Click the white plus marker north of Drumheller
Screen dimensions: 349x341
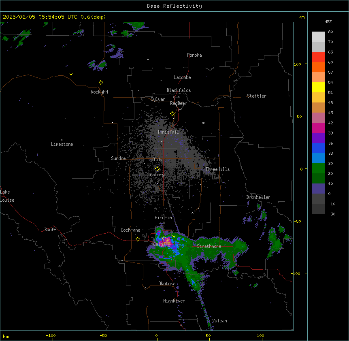pos(248,152)
